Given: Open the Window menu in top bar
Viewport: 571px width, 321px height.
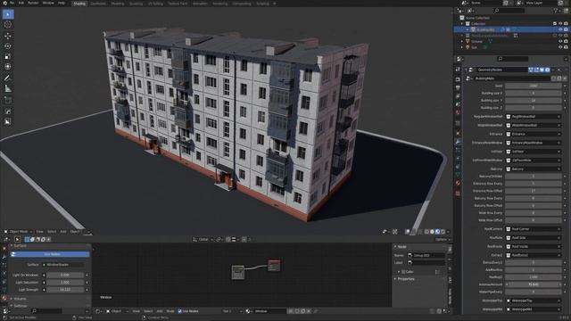Looking at the screenshot, I should point(48,3).
